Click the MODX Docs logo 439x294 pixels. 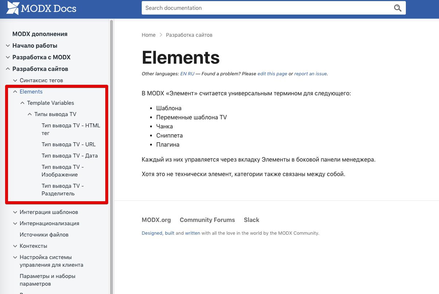pyautogui.click(x=41, y=8)
